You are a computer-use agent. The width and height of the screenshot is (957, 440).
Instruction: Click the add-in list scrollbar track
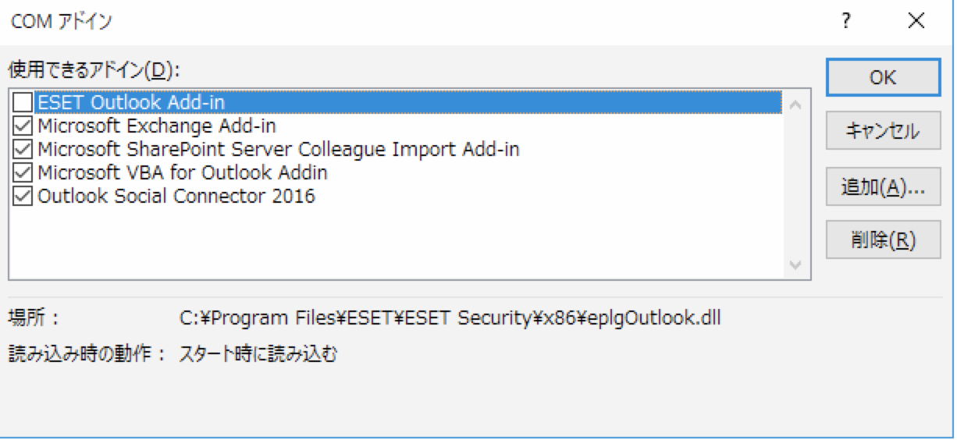(x=795, y=185)
